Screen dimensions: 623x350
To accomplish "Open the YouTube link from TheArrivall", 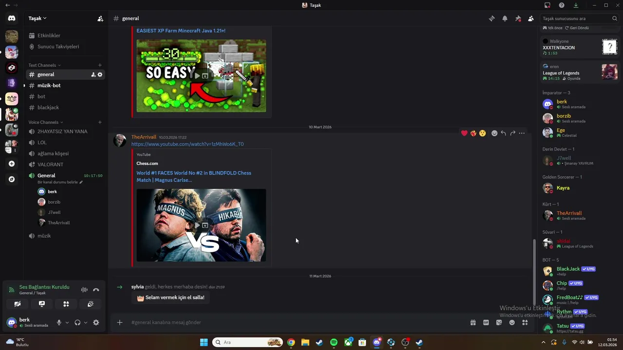I will pyautogui.click(x=187, y=144).
